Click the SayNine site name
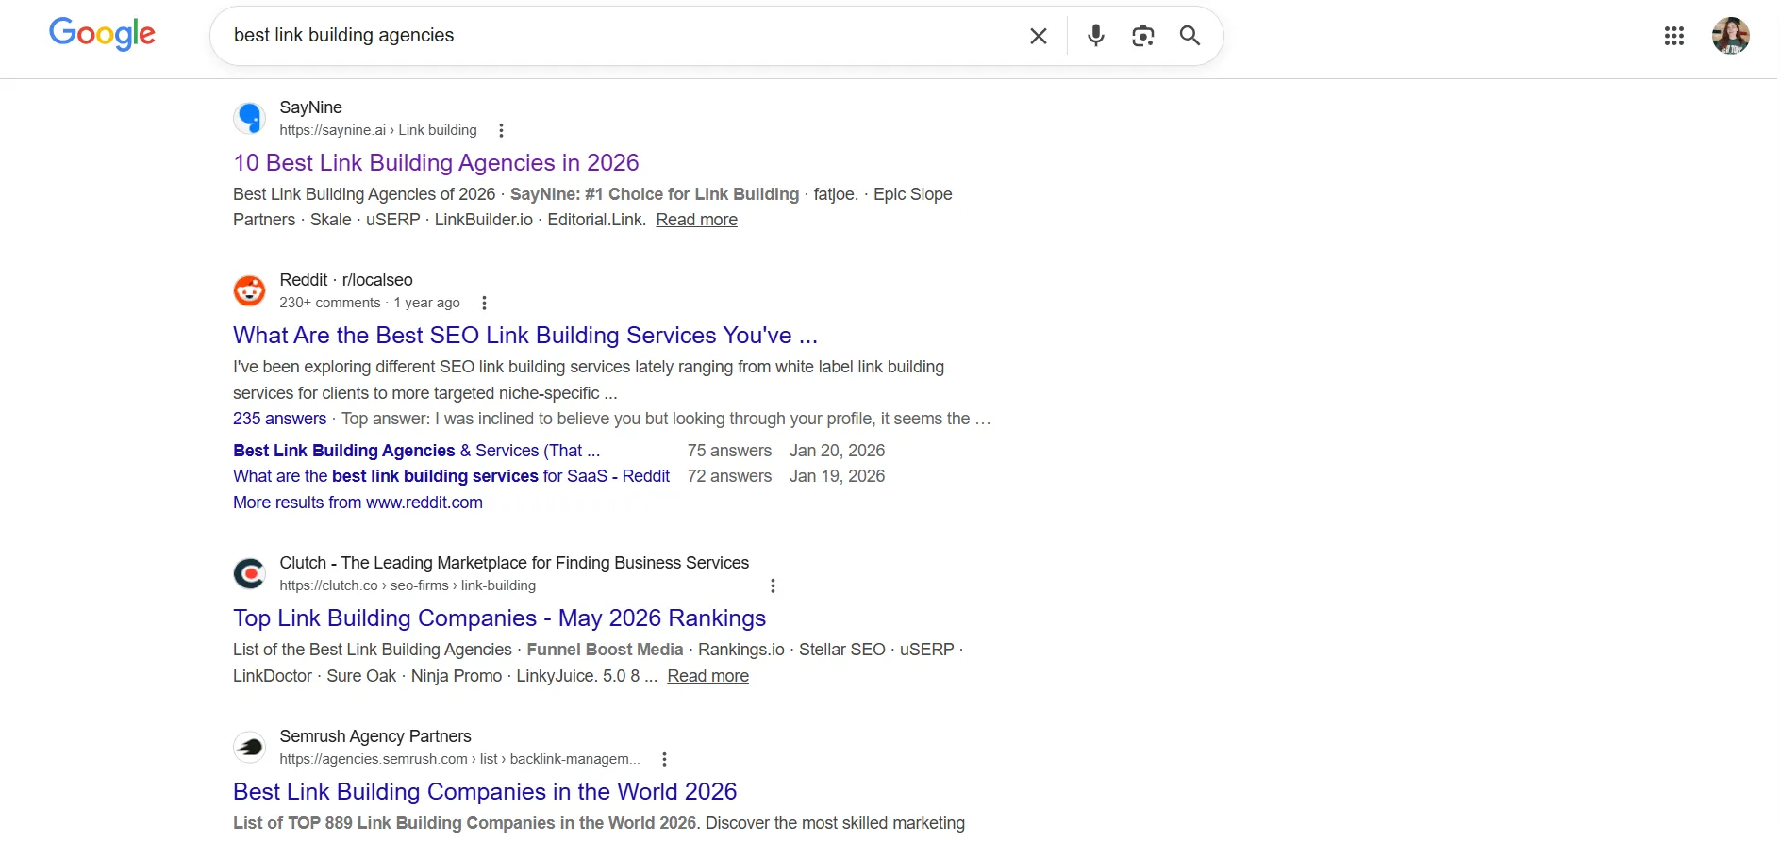Image resolution: width=1780 pixels, height=841 pixels. tap(310, 107)
